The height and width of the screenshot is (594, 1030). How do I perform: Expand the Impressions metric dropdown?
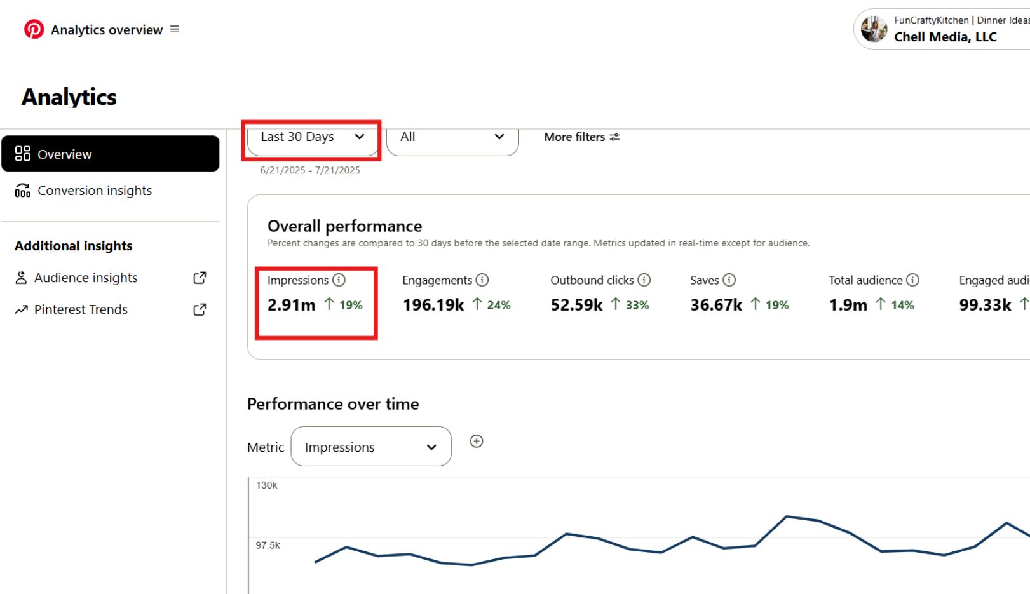tap(371, 447)
